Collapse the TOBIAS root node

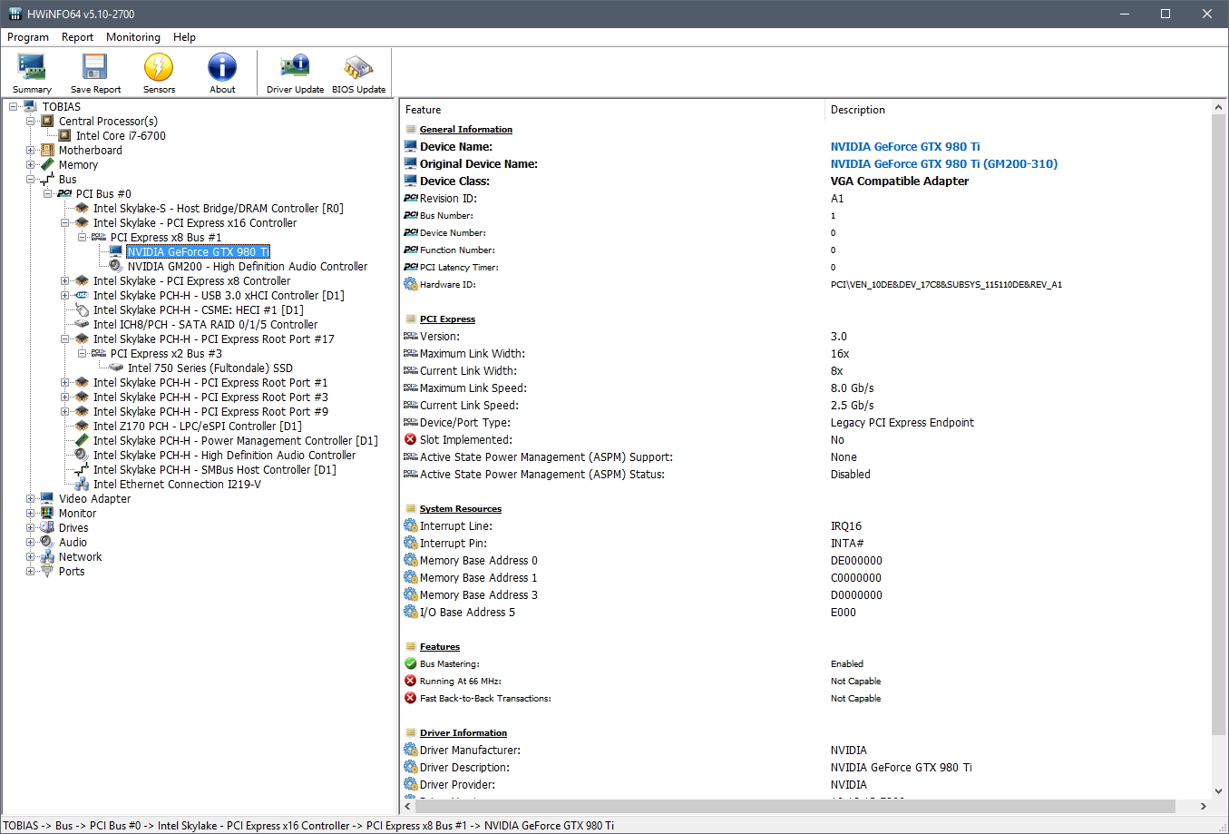pos(14,107)
